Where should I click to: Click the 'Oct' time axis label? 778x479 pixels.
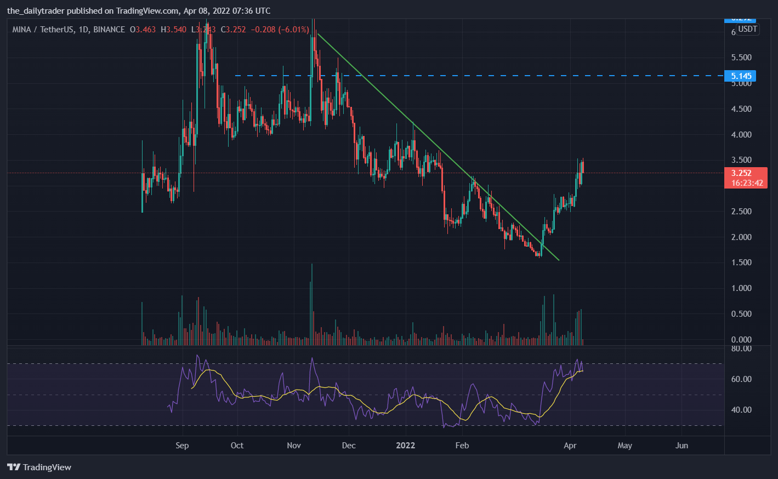237,446
